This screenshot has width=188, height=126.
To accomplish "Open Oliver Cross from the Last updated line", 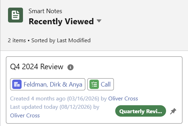I will [x=25, y=116].
